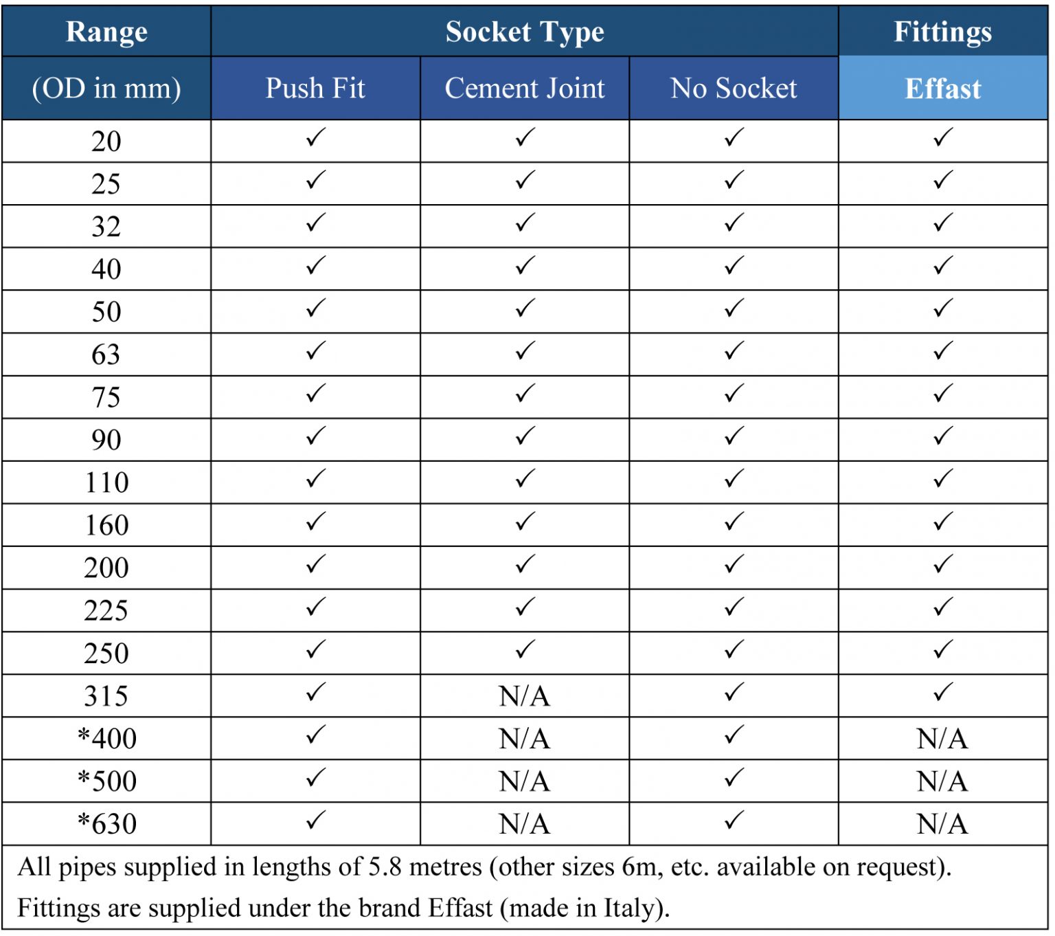The width and height of the screenshot is (1055, 936).
Task: Click the Push Fit checkmark in row 160
Action: [315, 523]
